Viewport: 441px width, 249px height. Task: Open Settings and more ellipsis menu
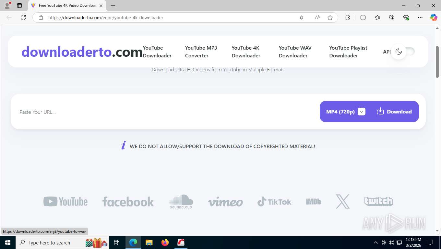(x=420, y=18)
